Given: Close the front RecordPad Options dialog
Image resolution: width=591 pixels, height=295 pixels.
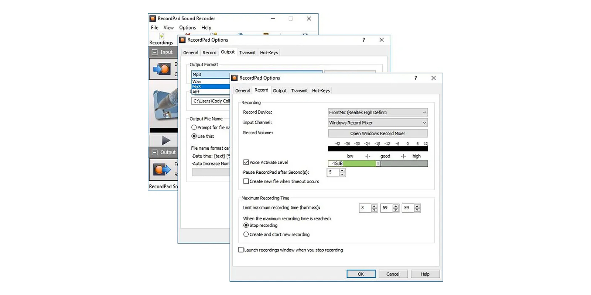Looking at the screenshot, I should pyautogui.click(x=433, y=78).
